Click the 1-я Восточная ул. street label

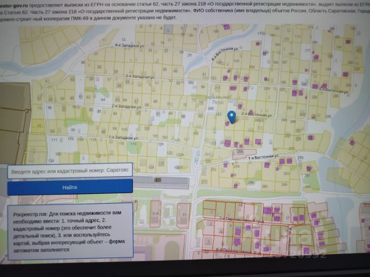[x=264, y=158]
